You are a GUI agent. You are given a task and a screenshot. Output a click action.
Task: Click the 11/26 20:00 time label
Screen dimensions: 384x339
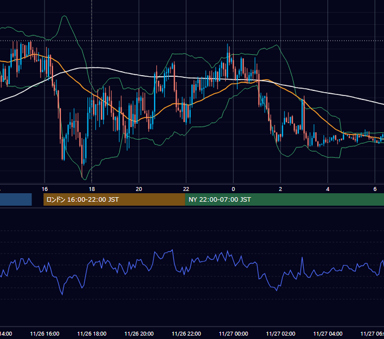139,334
